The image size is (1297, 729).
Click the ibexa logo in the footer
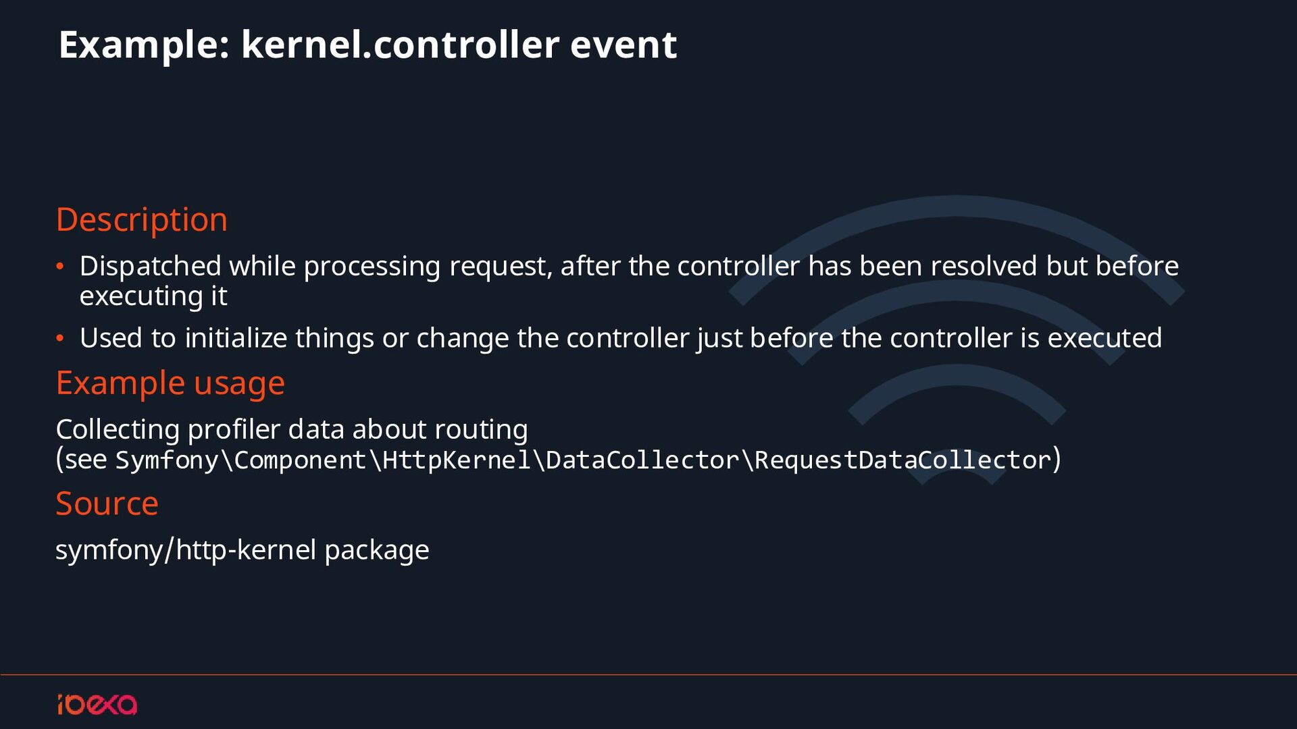(x=97, y=704)
